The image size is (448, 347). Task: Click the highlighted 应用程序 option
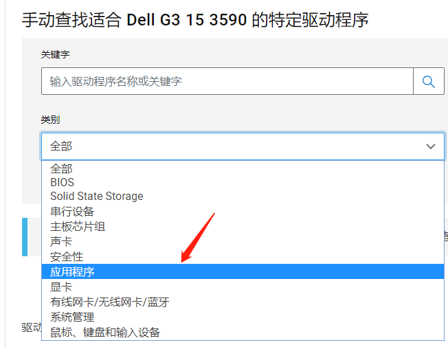pyautogui.click(x=72, y=271)
